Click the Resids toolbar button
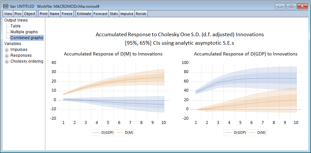This screenshot has height=153, width=311. point(141,14)
